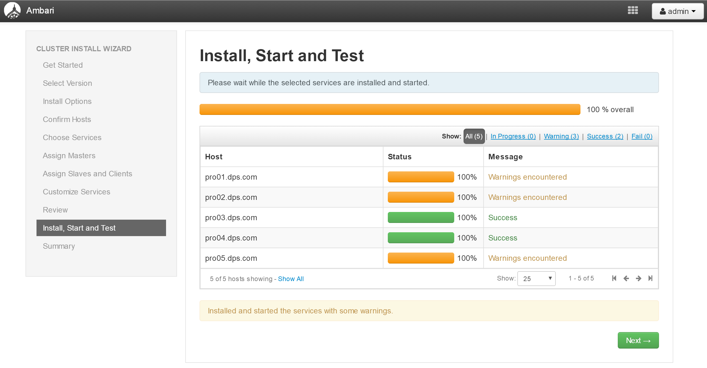Filter hosts by Success (2)
The height and width of the screenshot is (368, 707).
click(x=605, y=136)
